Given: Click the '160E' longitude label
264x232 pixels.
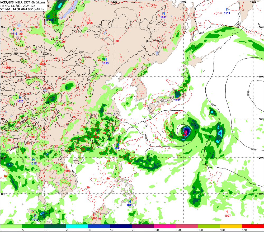Looking at the screenshot, I should [x=253, y=2].
